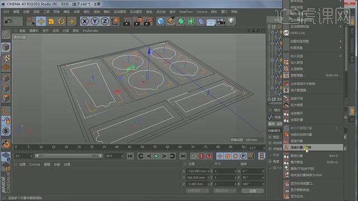The image size is (358, 201).
Task: Open the green array modeling icon
Action: (191, 21)
